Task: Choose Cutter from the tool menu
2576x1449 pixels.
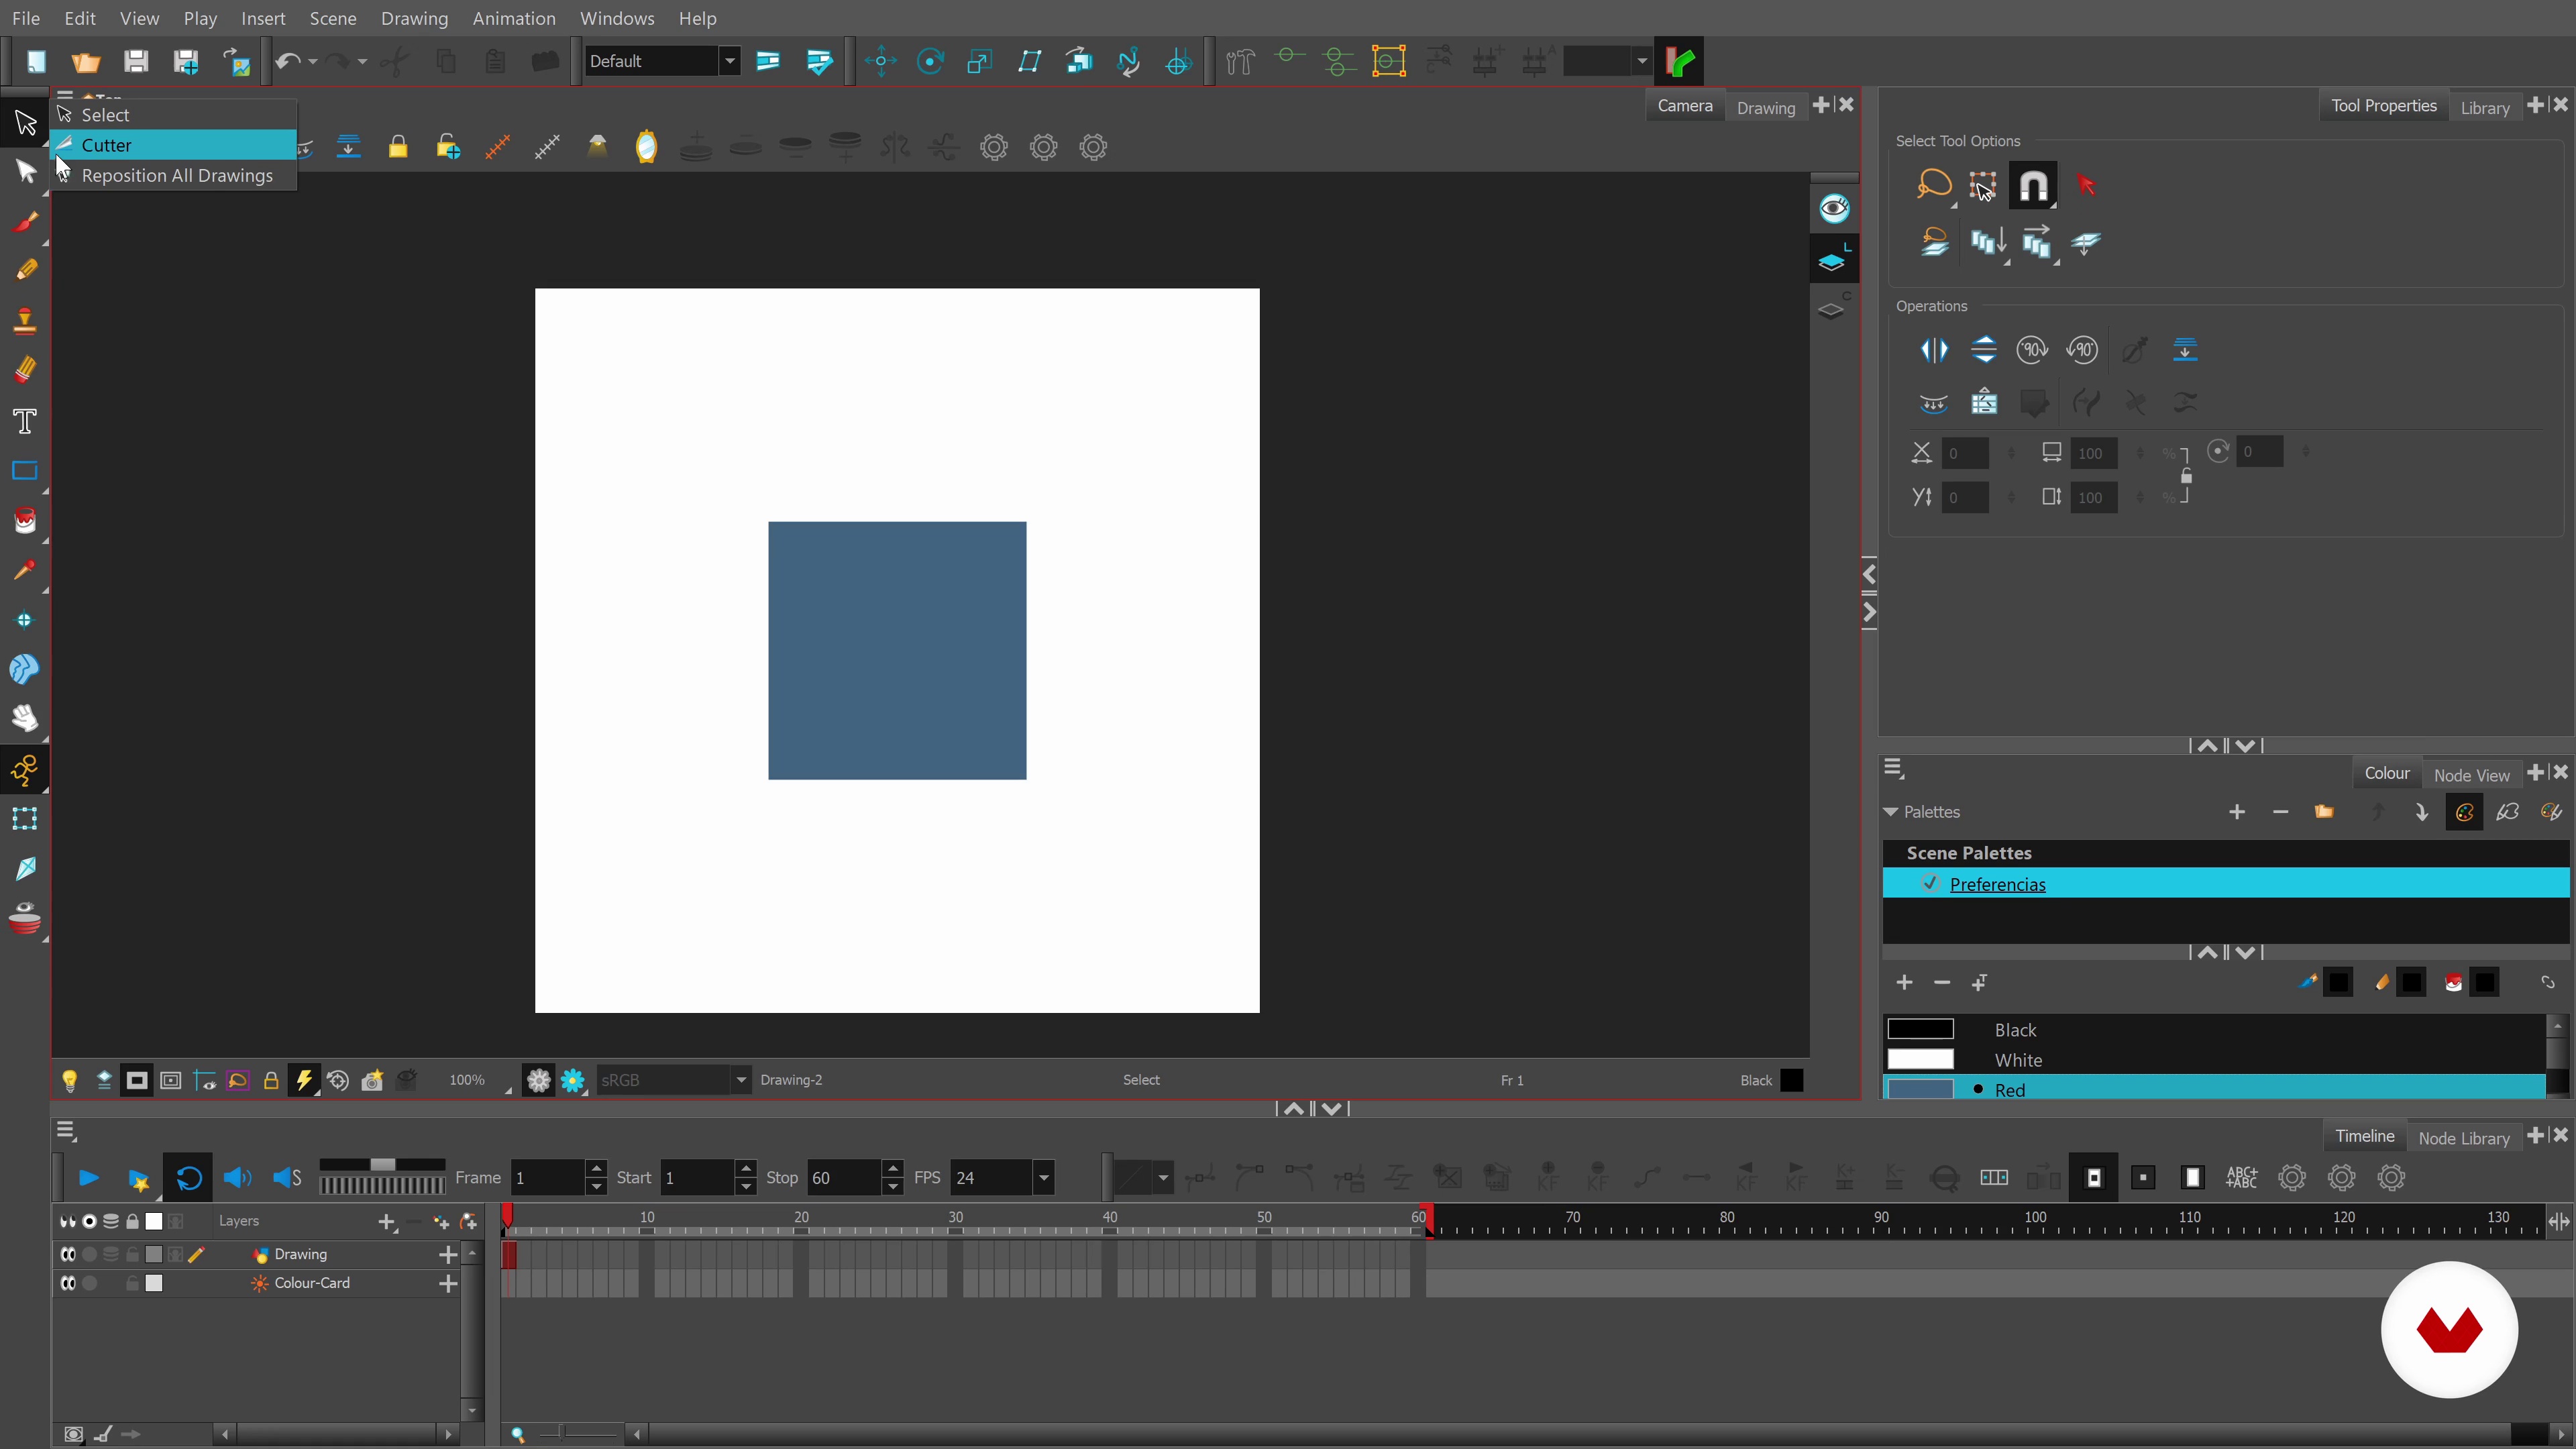Action: [x=107, y=145]
